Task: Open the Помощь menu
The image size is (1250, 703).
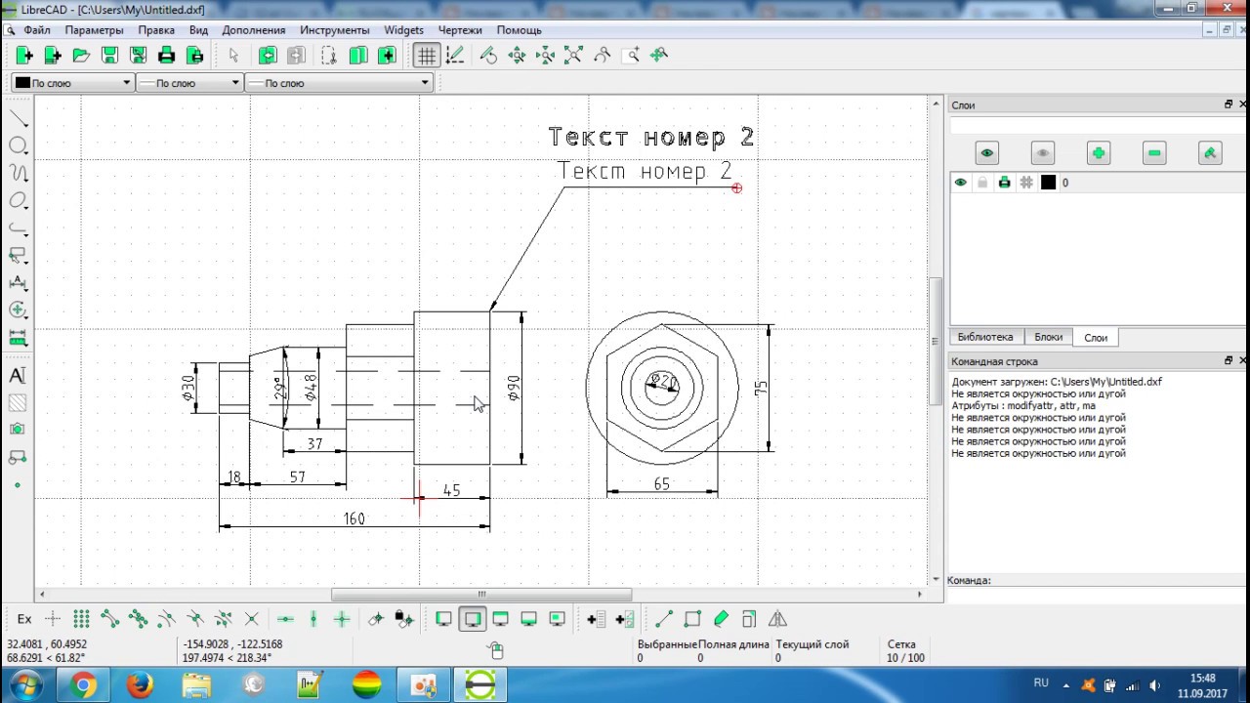Action: (x=520, y=30)
